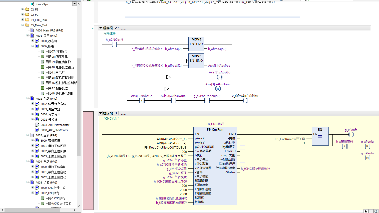Screen dimensions: 379x213
Task: Click the B000_整机回原 ladder icon
Action: coord(37,140)
